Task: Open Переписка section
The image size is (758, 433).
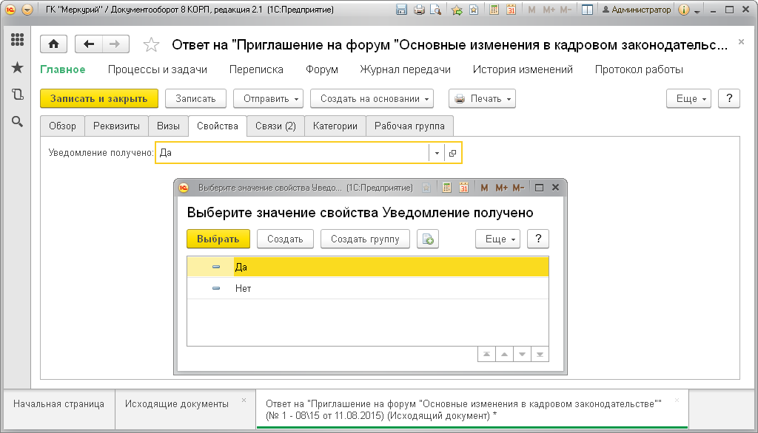Action: (256, 69)
